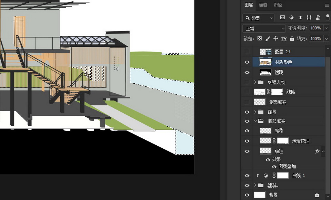Show the hidden 图层 24 layer

coord(247,52)
